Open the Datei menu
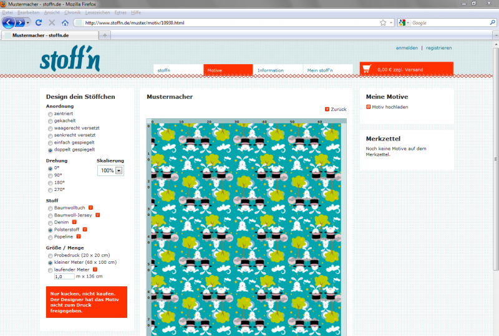Screen dimensions: 499x336 (7, 12)
